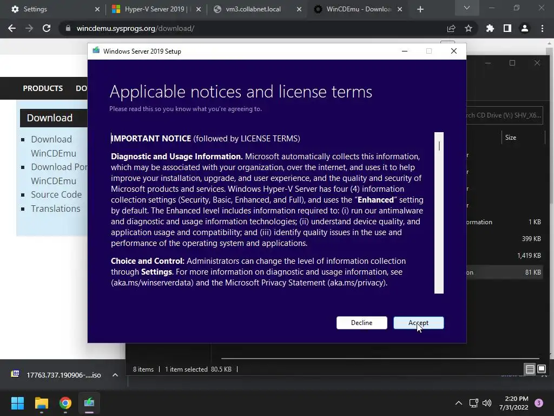This screenshot has height=416, width=554.
Task: Switch Explorer to large icons view
Action: tap(541, 369)
